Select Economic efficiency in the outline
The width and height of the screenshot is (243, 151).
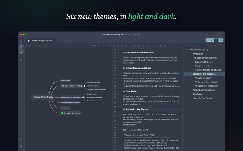pyautogui.click(x=204, y=62)
